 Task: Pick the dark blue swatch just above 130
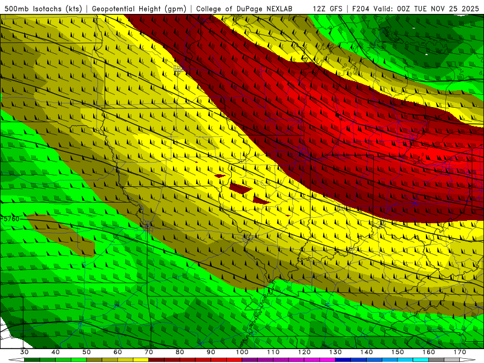point(343,360)
